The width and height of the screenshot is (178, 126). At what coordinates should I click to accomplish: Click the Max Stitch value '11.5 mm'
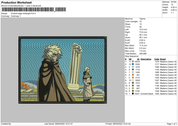coord(143,45)
